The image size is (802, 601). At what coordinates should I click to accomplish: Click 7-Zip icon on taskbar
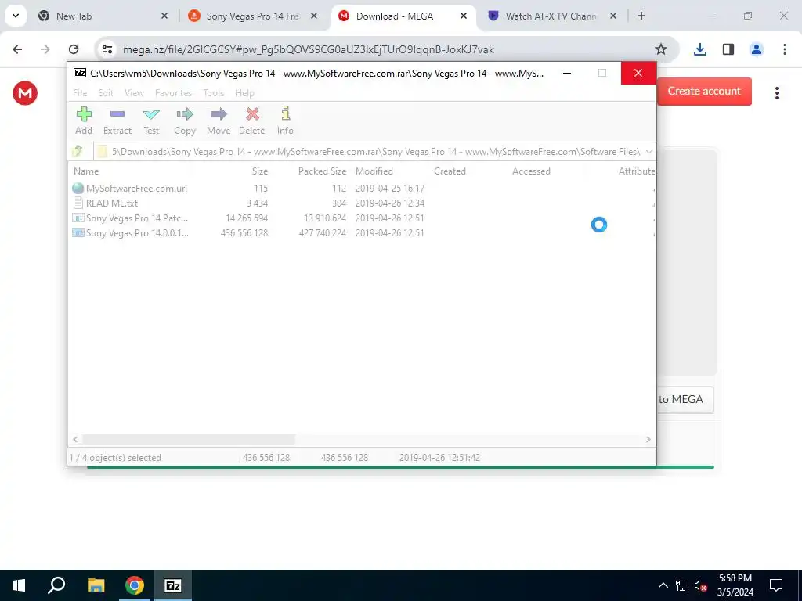coord(173,585)
